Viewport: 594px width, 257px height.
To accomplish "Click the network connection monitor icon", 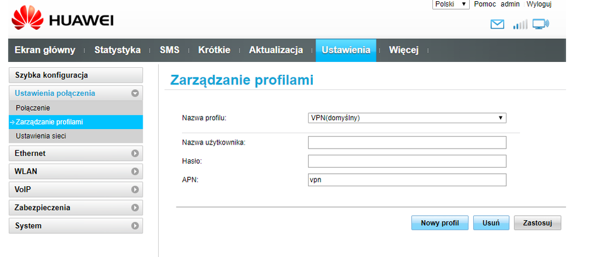I will tap(540, 24).
